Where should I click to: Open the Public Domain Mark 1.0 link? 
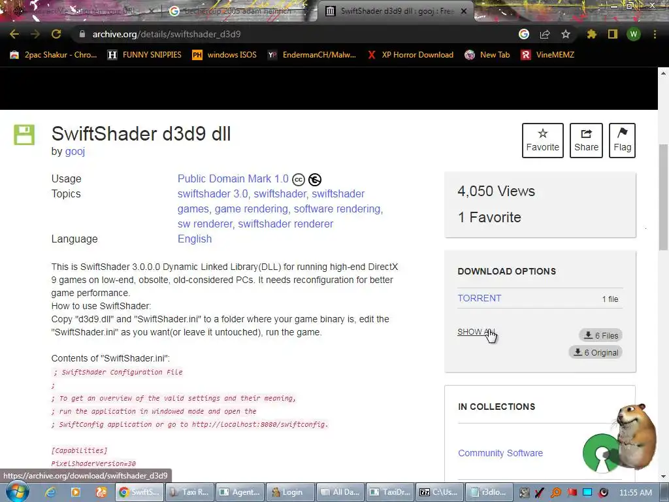tap(233, 179)
